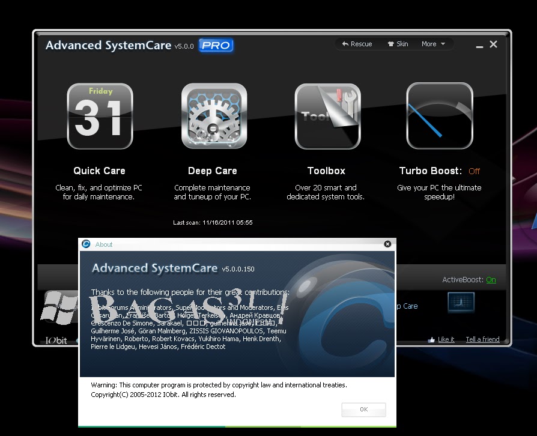Click the thumbs-up icon next to Like it
The width and height of the screenshot is (537, 436).
click(x=431, y=339)
